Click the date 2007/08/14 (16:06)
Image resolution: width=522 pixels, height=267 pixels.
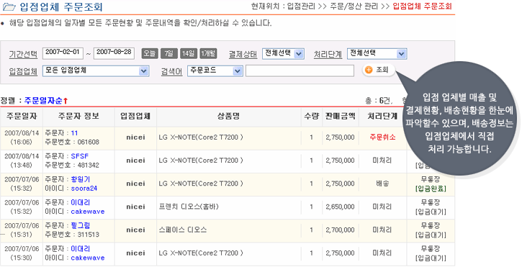pyautogui.click(x=22, y=137)
